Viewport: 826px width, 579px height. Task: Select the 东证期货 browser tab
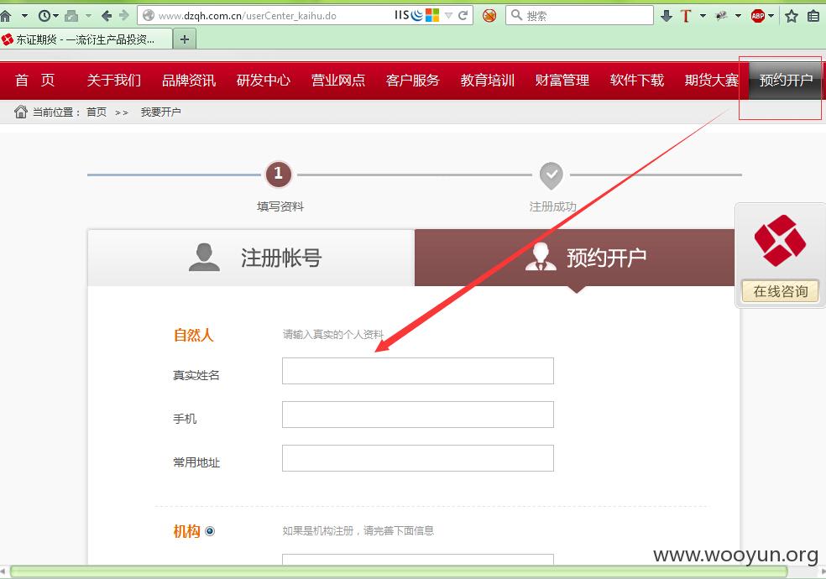(86, 39)
